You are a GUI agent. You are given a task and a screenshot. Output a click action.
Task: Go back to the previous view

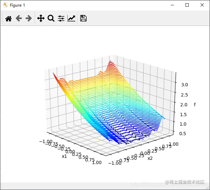coord(19,18)
